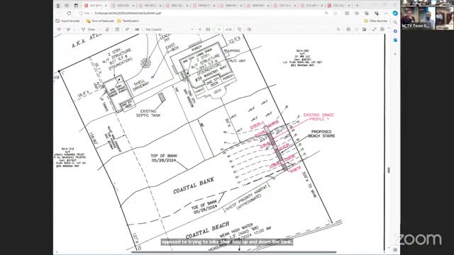Open the Collections icon in Edge
The width and height of the screenshot is (454, 255).
coord(367,13)
